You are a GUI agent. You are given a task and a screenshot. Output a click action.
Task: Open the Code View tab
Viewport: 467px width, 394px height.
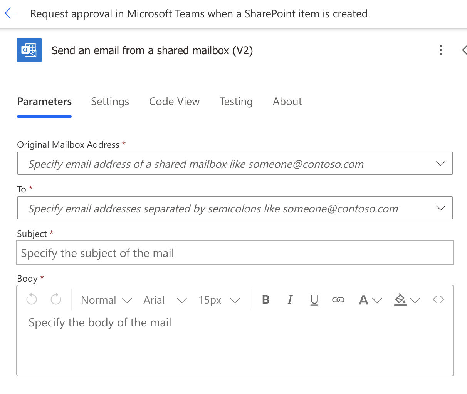[174, 102]
